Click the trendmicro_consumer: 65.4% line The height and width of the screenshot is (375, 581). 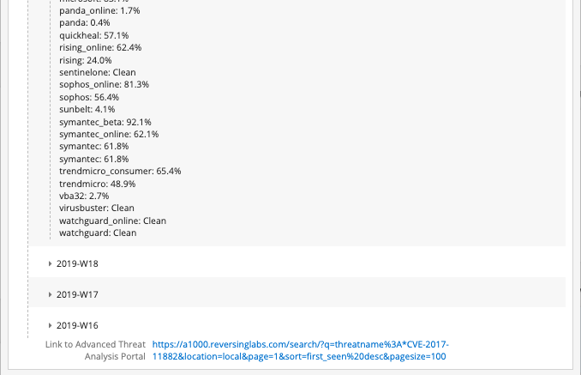click(x=120, y=172)
